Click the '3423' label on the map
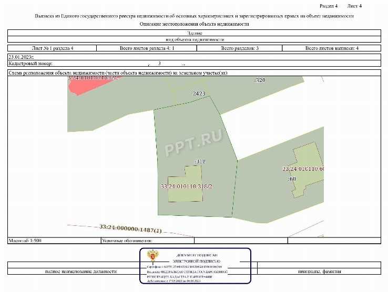The height and width of the screenshot is (292, 388). click(199, 93)
